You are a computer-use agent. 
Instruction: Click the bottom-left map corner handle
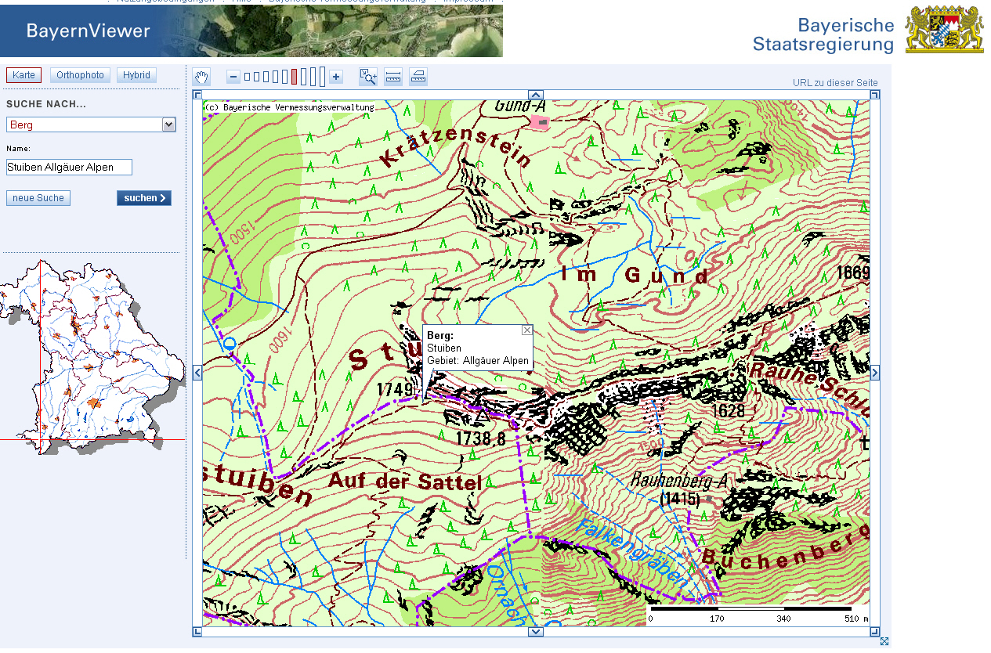tap(197, 632)
